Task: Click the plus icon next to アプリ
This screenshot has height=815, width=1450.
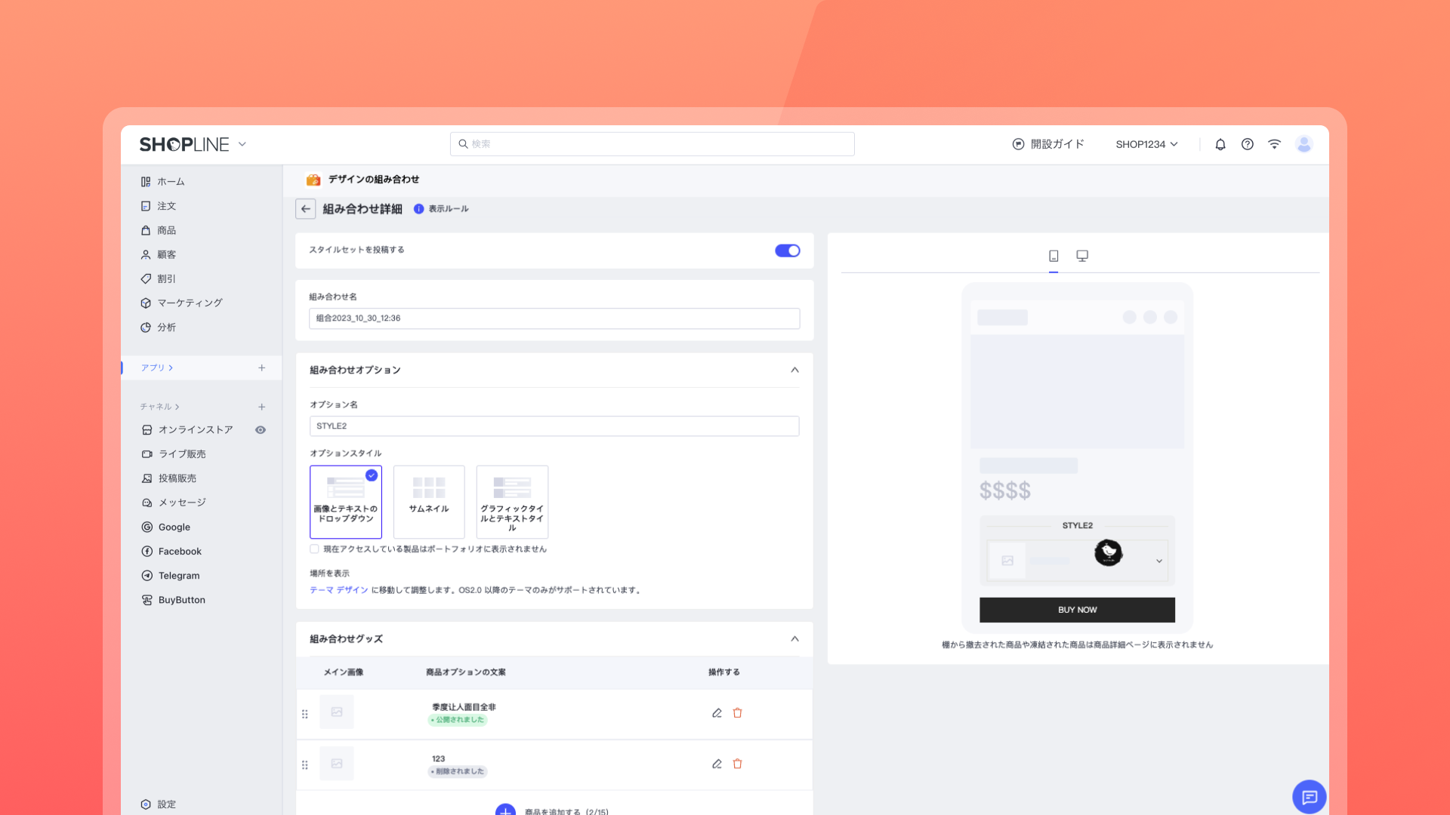Action: tap(261, 368)
